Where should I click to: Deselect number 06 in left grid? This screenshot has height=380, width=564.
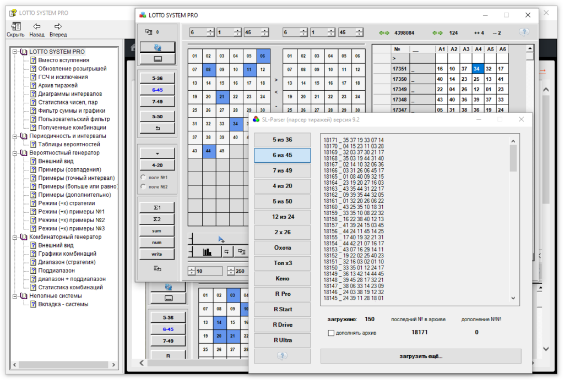pos(263,56)
